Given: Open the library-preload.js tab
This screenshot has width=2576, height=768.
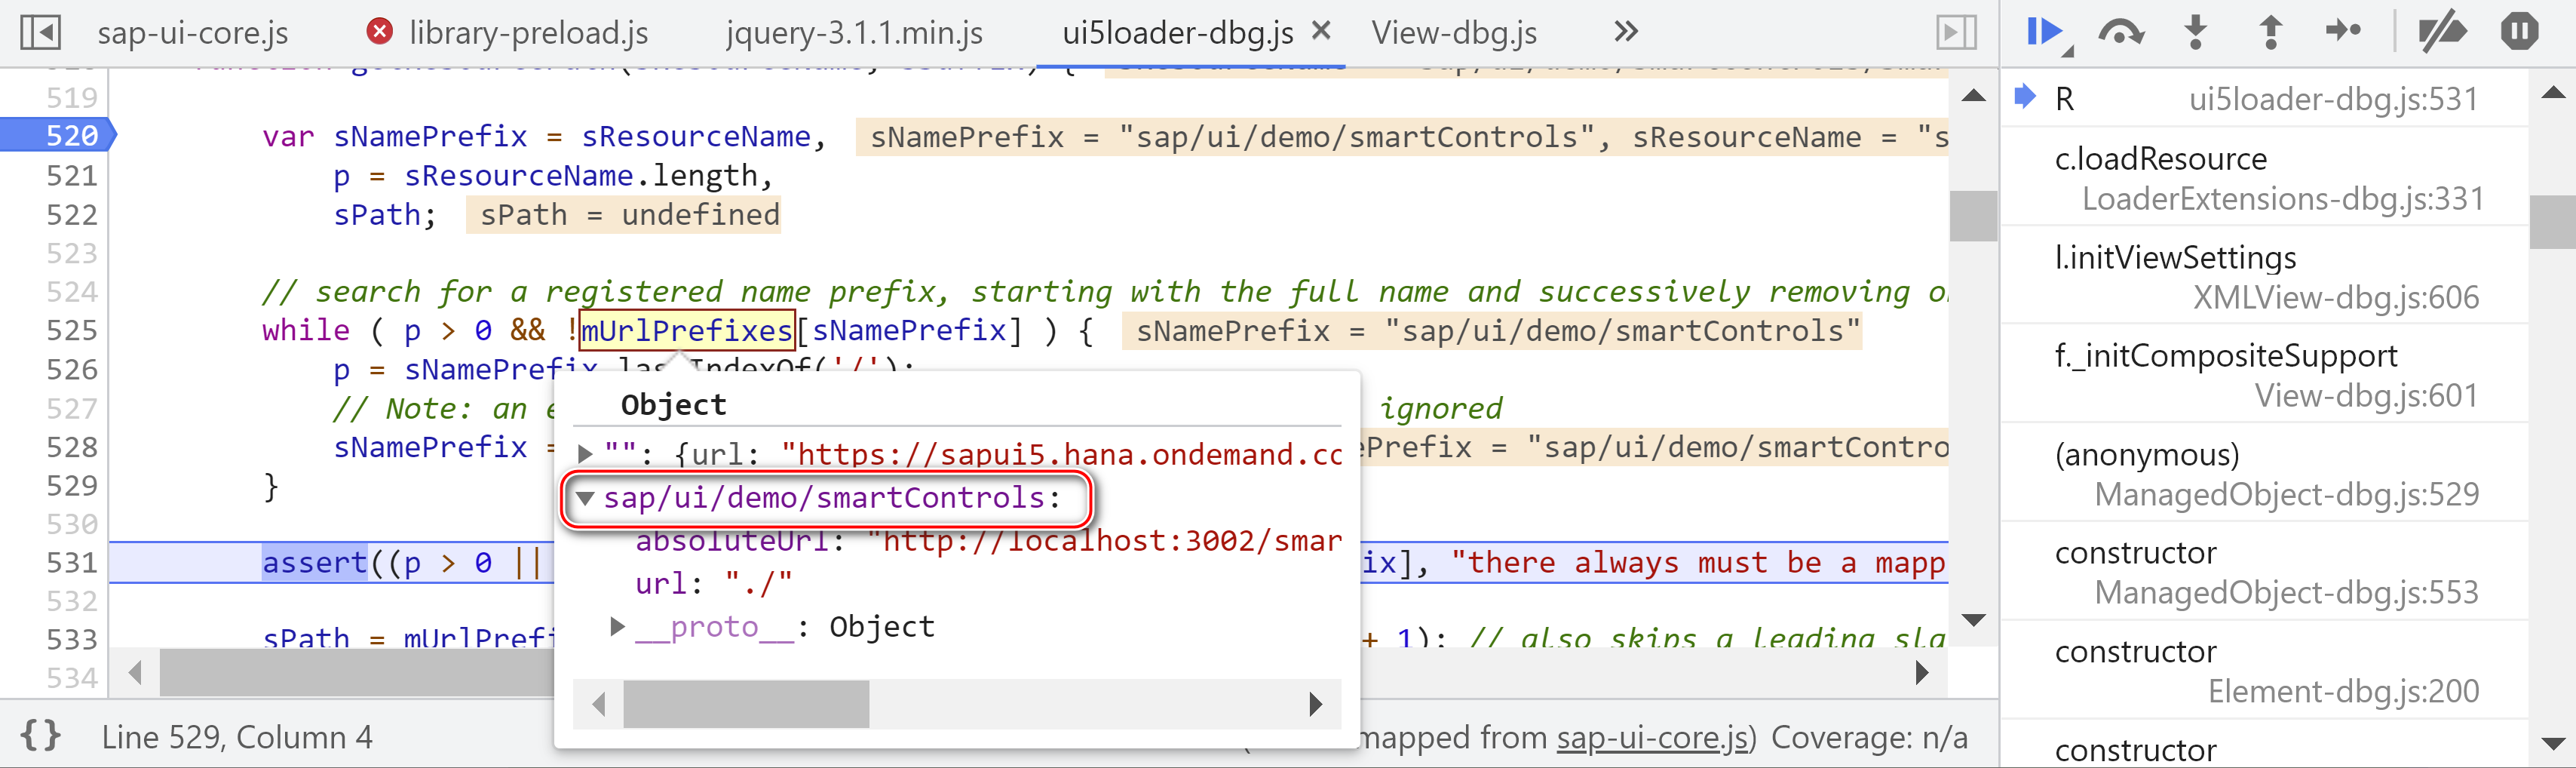Looking at the screenshot, I should point(528,33).
